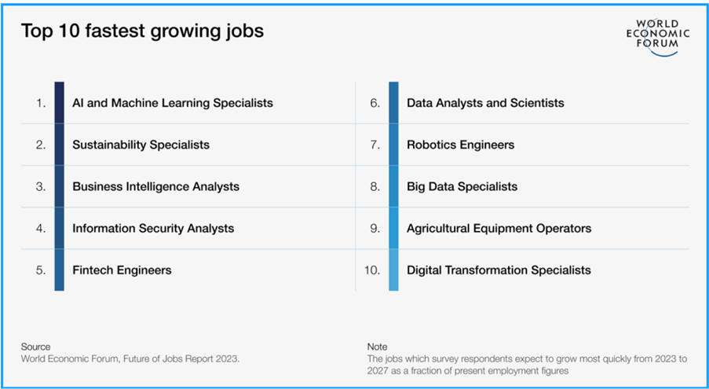Select the 'Top 10 fastest growing jobs' title
The height and width of the screenshot is (389, 709).
[142, 31]
